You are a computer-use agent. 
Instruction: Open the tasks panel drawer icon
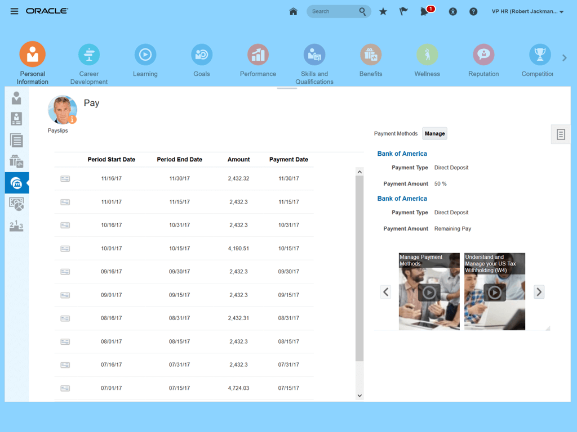click(x=561, y=134)
